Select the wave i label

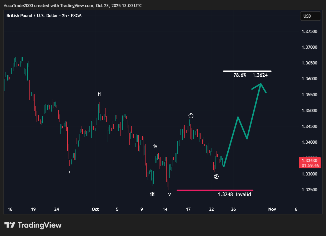[69, 172]
